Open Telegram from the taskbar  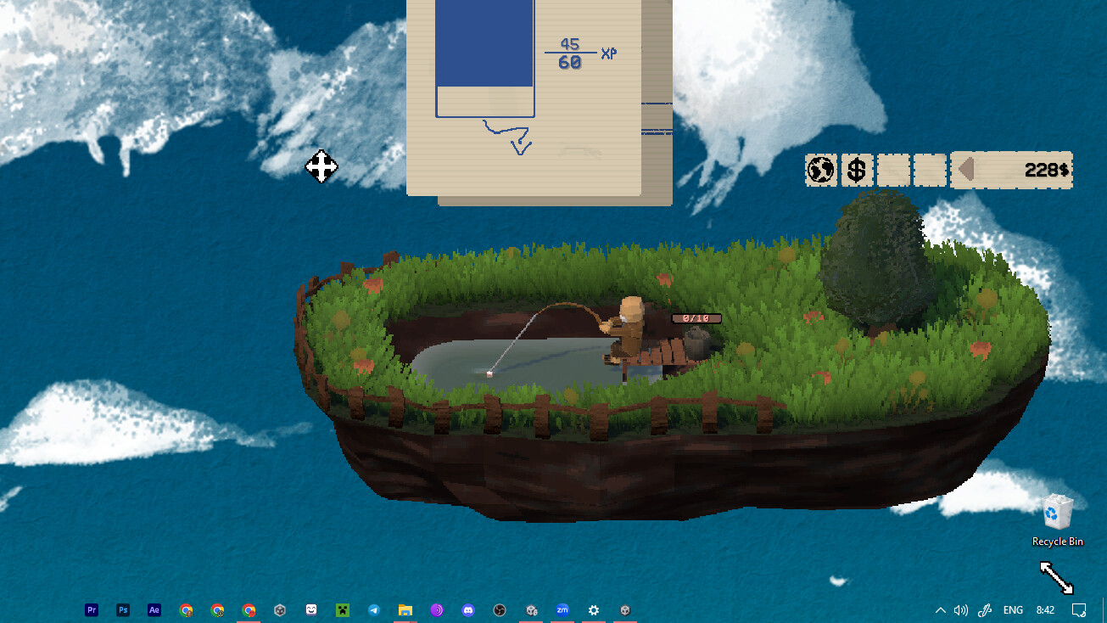click(374, 609)
